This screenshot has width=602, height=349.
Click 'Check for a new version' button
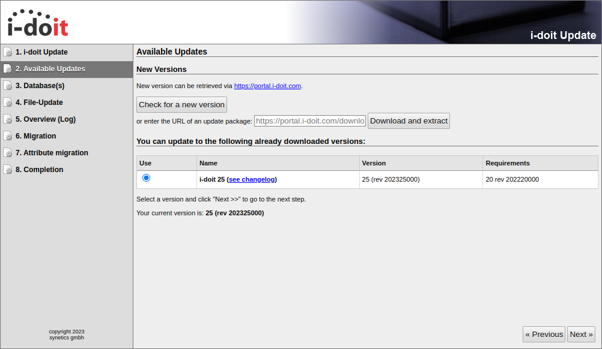coord(181,104)
